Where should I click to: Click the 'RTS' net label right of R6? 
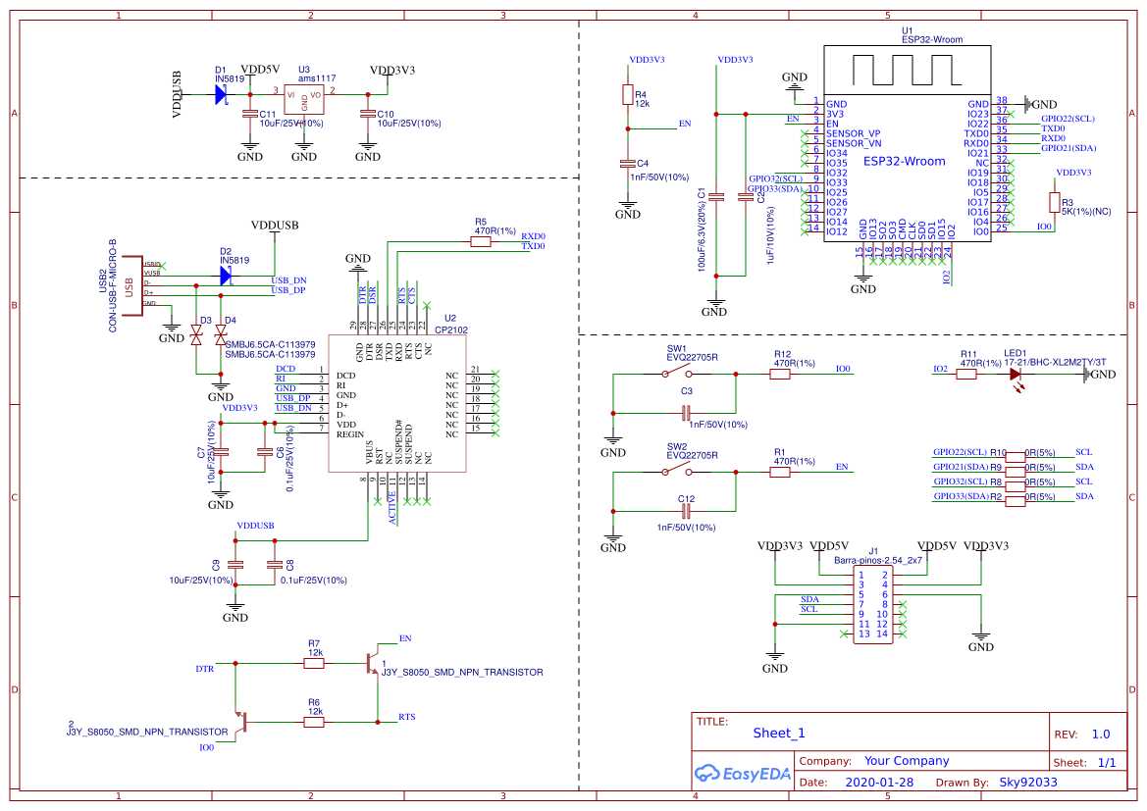tap(407, 717)
